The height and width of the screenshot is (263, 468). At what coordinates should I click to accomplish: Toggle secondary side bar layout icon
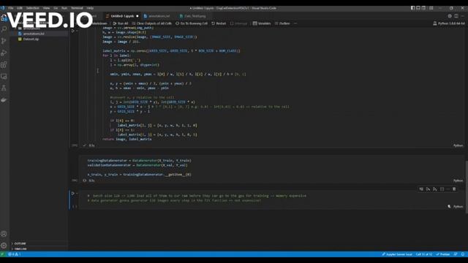424,8
